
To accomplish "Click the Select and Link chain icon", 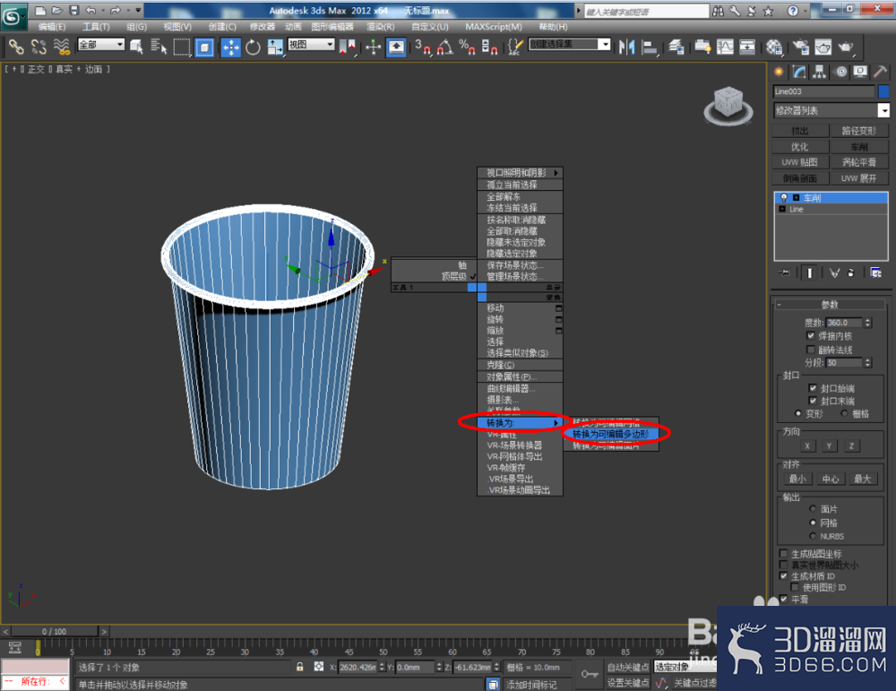I will point(16,47).
